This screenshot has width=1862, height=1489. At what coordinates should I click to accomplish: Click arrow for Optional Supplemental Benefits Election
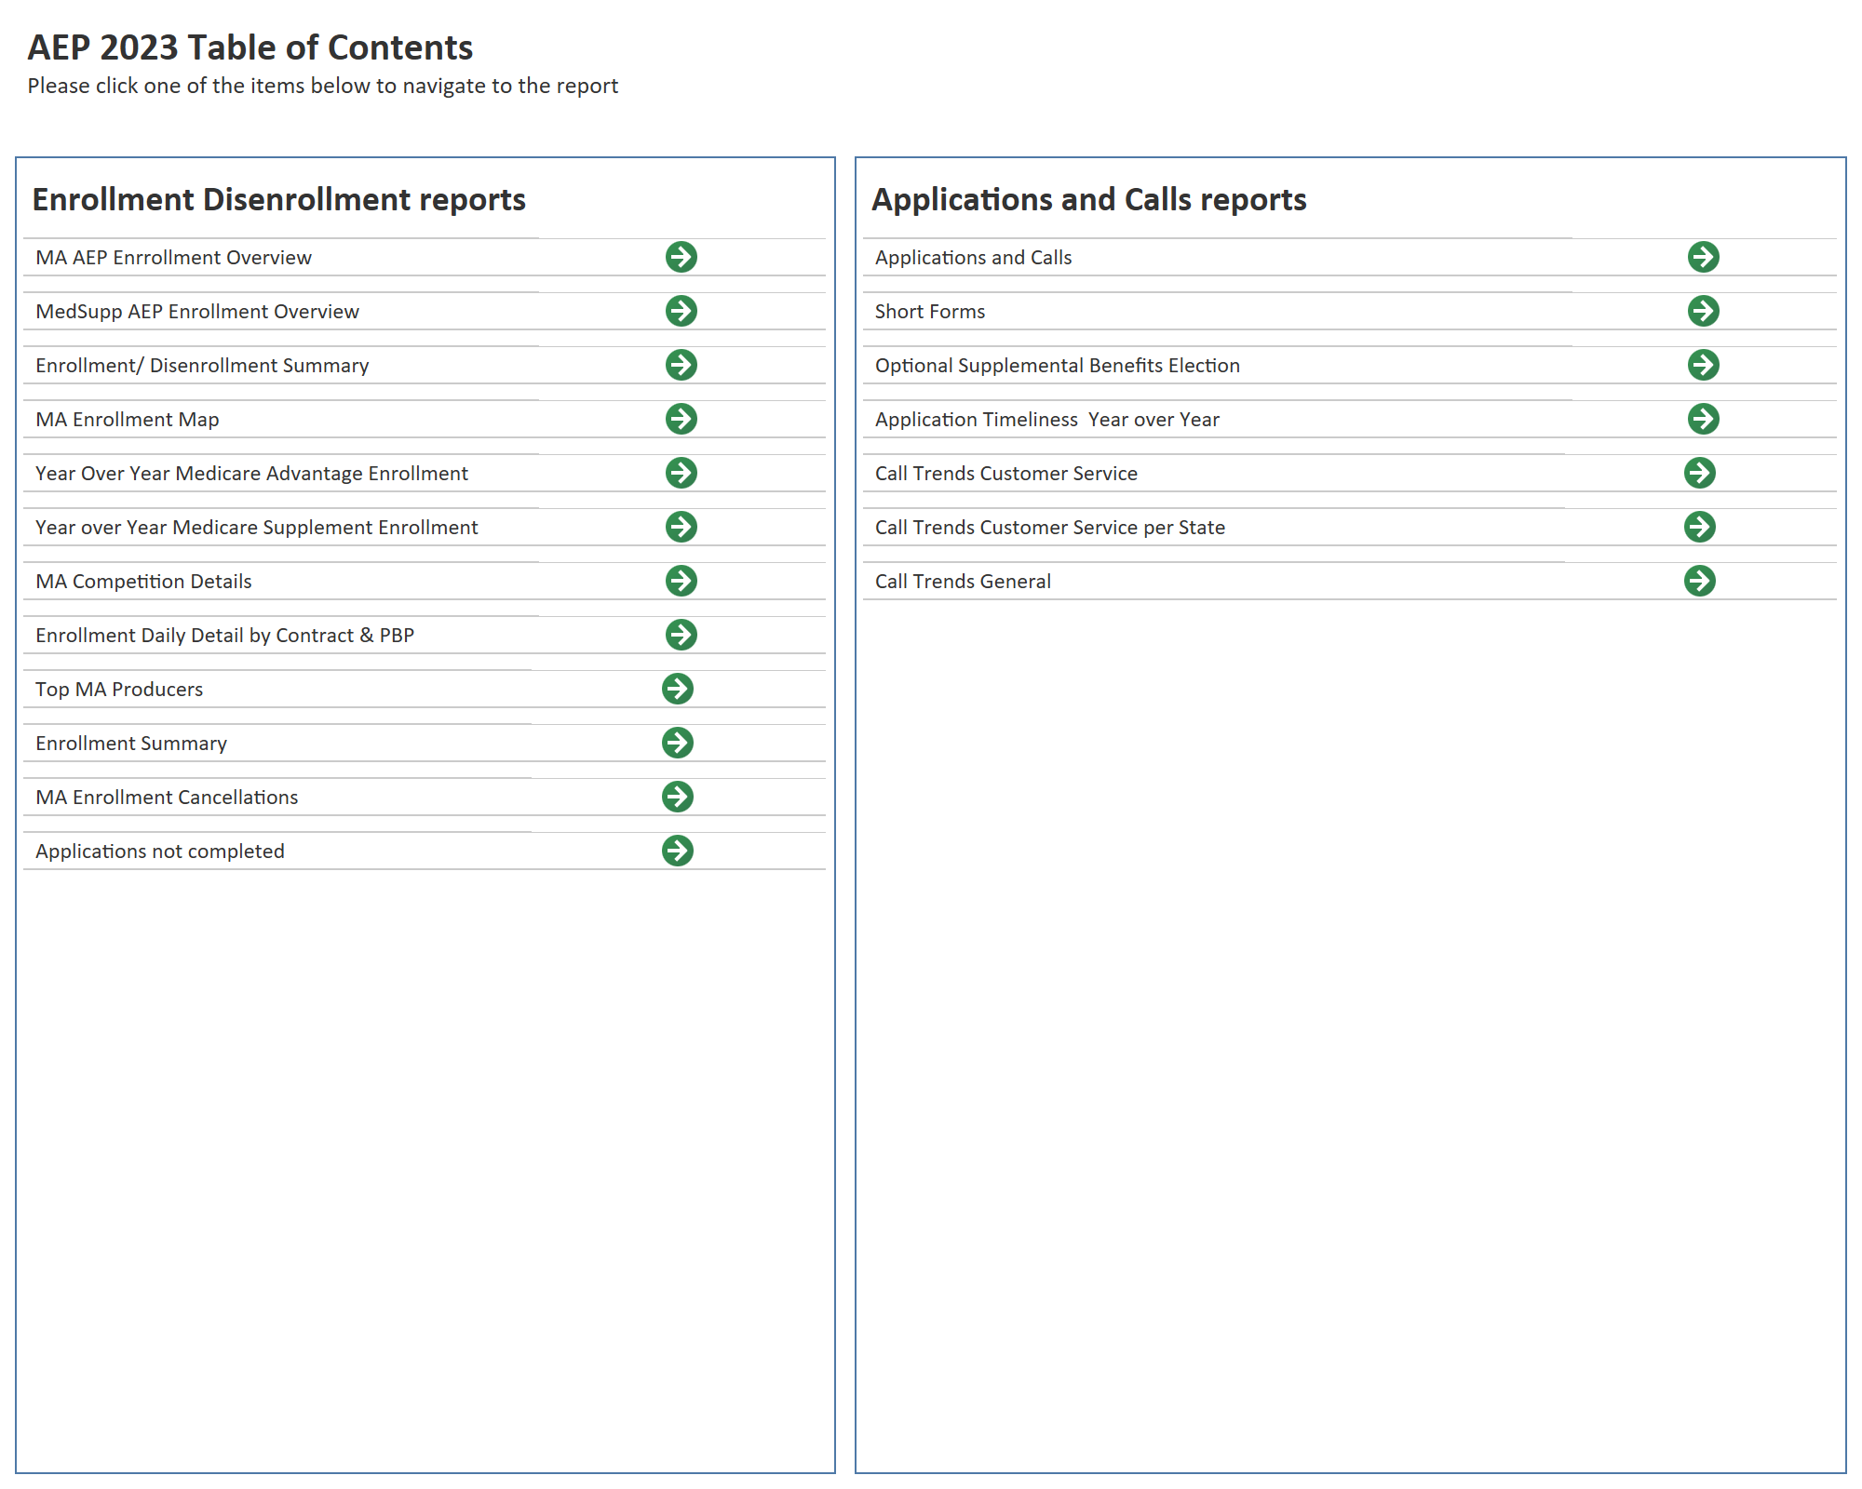(1704, 365)
